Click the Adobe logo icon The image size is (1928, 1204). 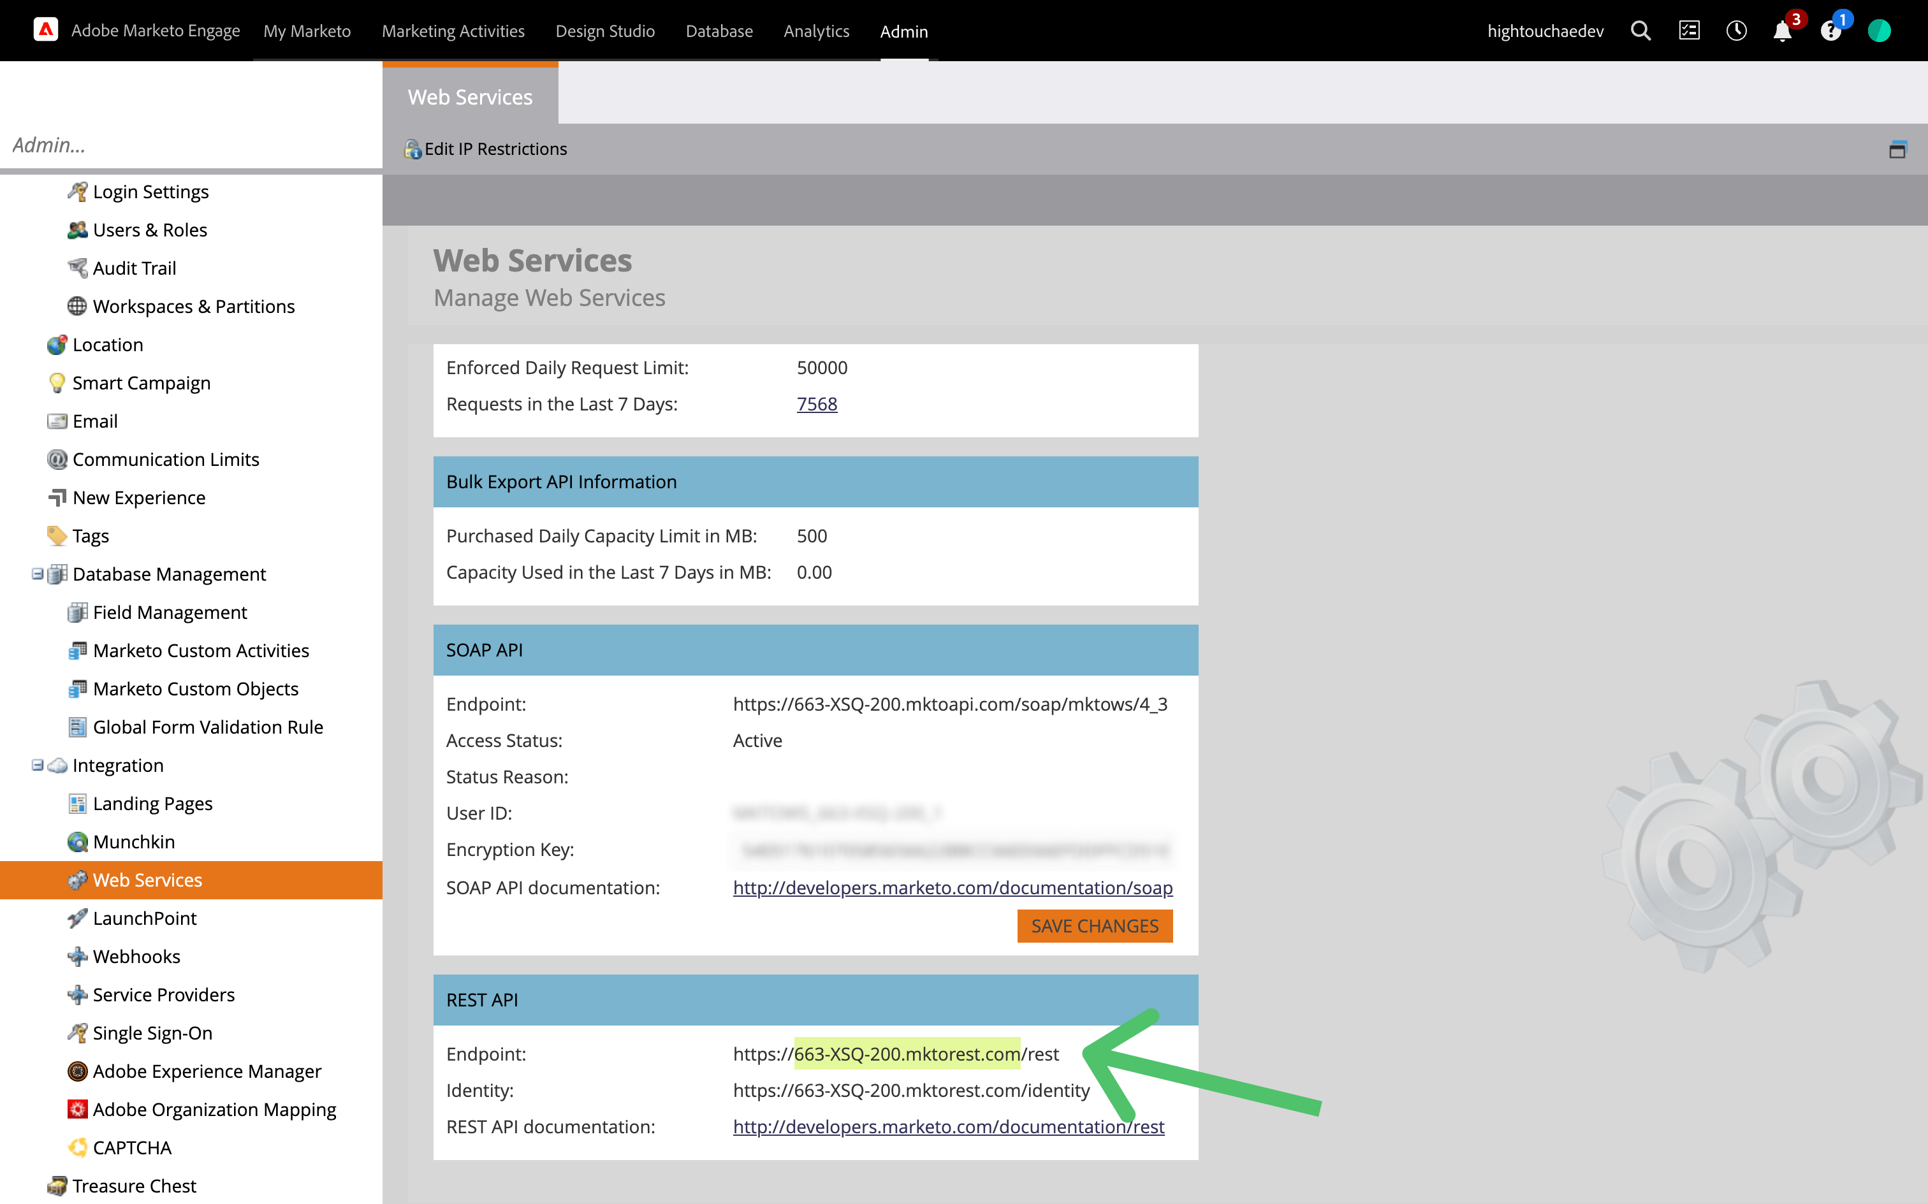(x=45, y=30)
